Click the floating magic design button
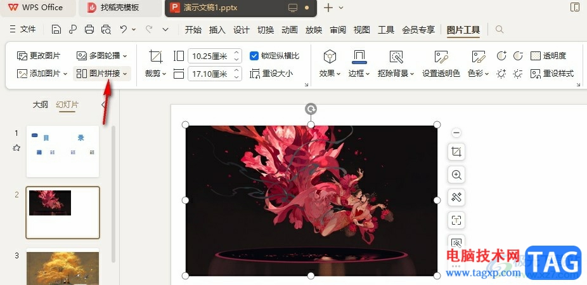 tap(456, 197)
